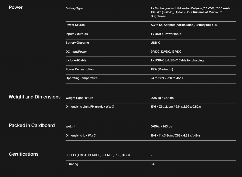Click the Battery Type row label
This screenshot has width=242, height=177.
tap(74, 8)
